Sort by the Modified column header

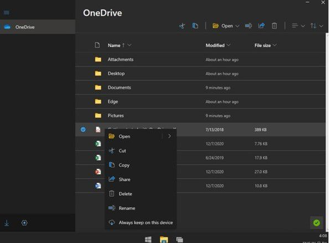point(215,45)
